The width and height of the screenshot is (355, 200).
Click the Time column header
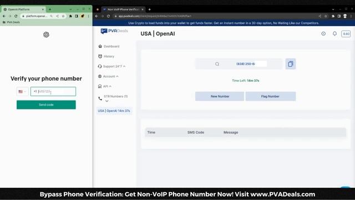151,132
